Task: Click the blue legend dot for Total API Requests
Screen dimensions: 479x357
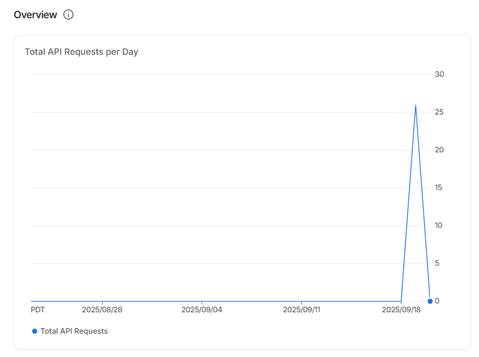Action: [35, 331]
